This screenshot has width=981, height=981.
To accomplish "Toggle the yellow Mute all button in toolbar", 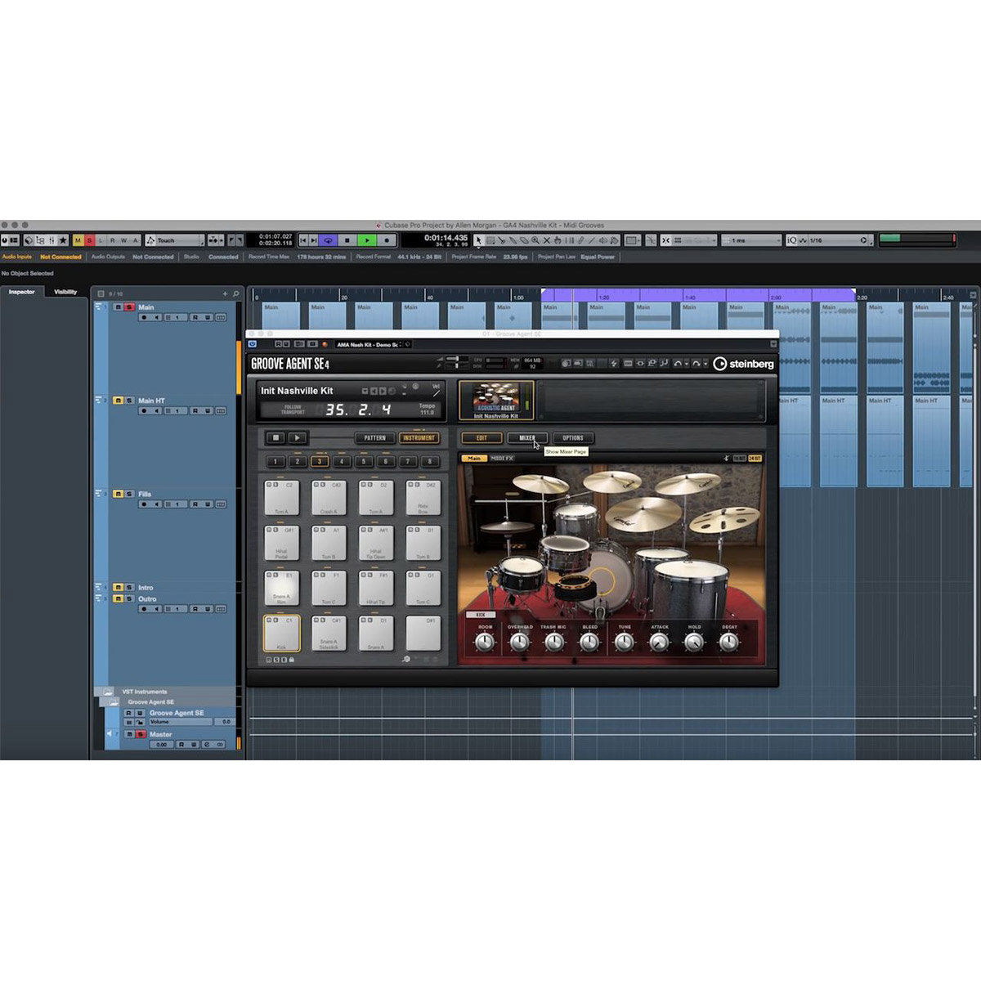I will (78, 240).
